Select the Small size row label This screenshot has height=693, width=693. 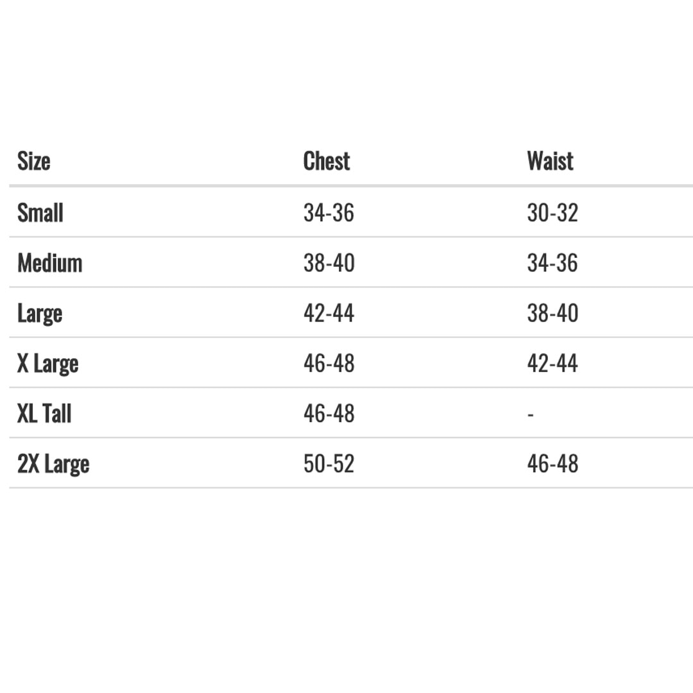click(40, 212)
